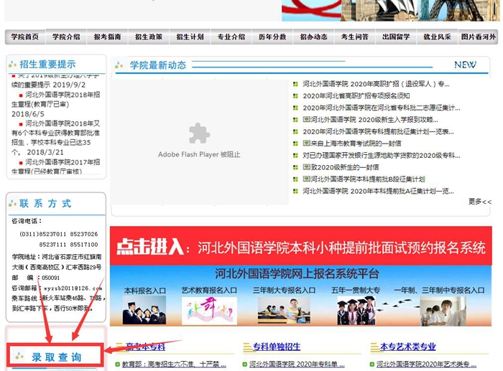Open the 本科报名入口 graduates thumbnail
503x371 pixels.
coord(144,310)
